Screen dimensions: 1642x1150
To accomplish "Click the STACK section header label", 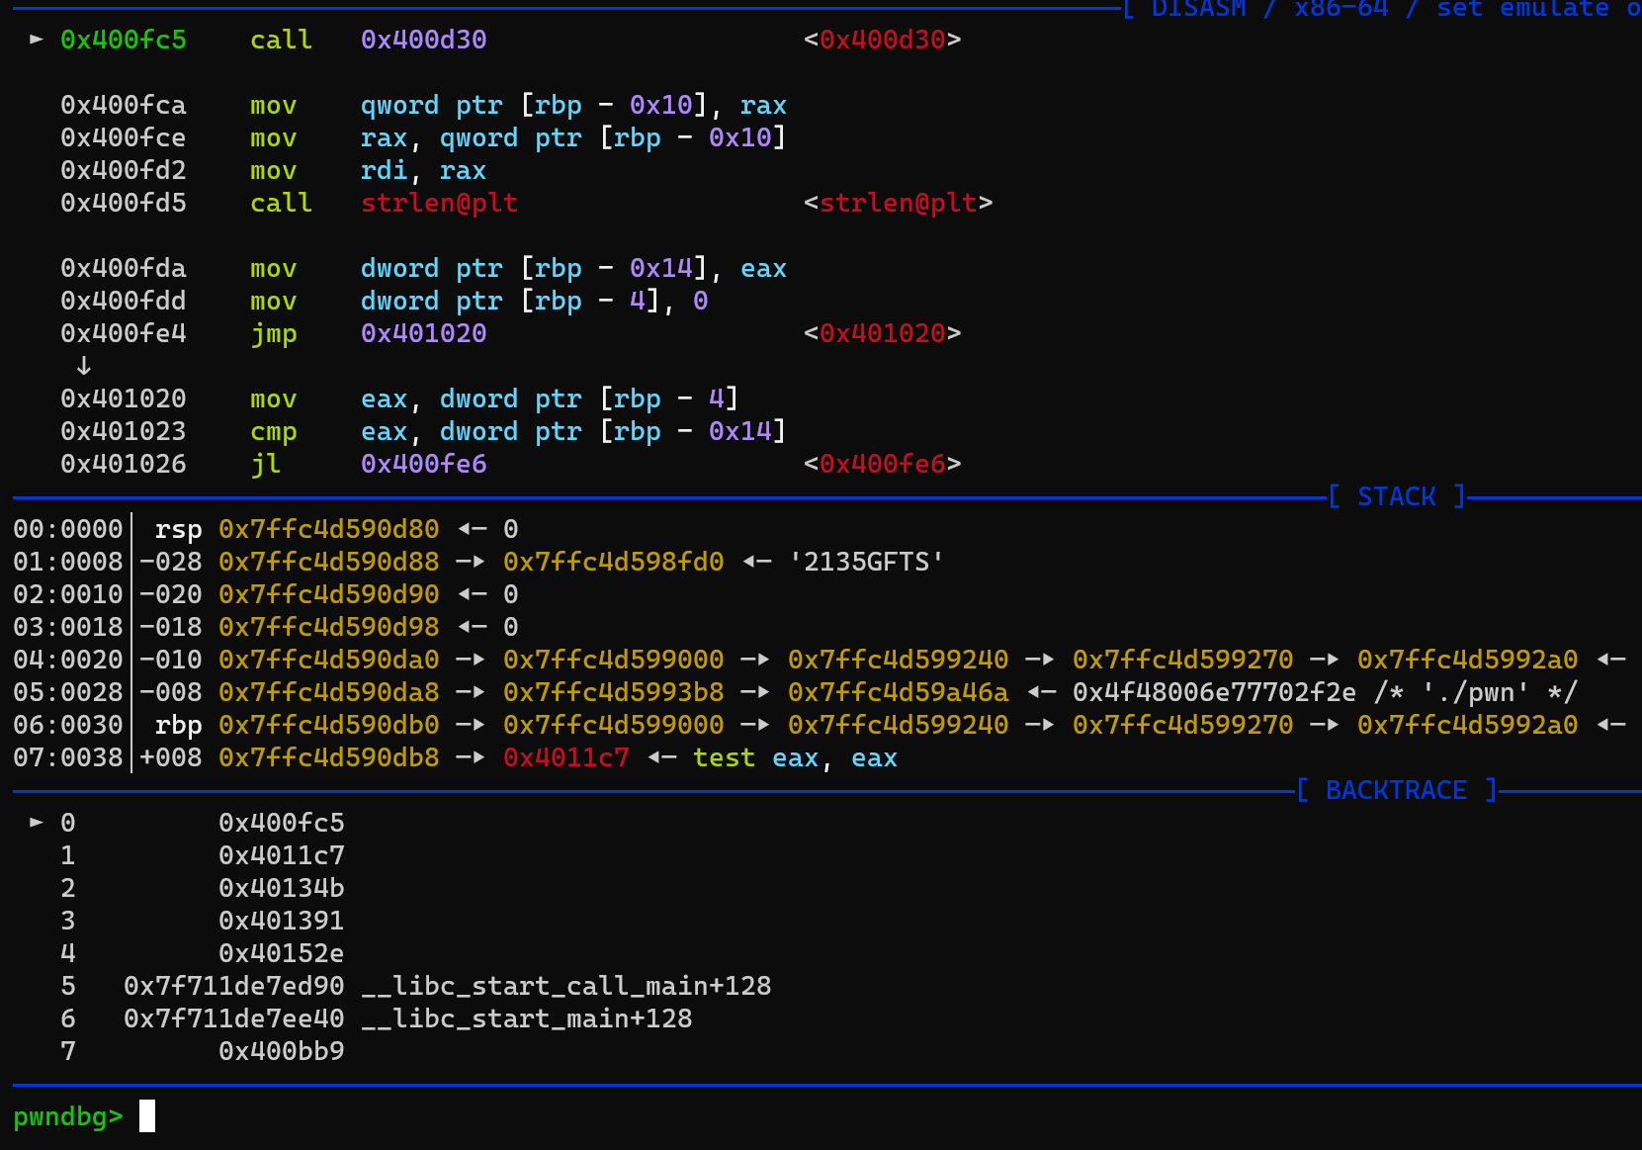I will click(1396, 496).
